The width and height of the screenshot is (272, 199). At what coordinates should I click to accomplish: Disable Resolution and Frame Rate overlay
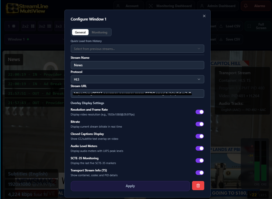coord(199,112)
